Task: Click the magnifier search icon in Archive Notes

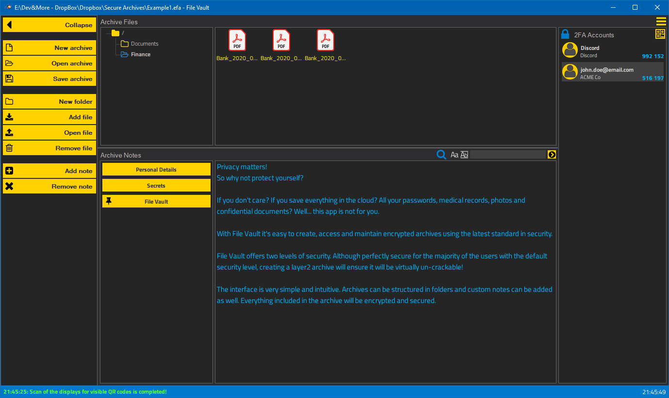Action: 441,155
